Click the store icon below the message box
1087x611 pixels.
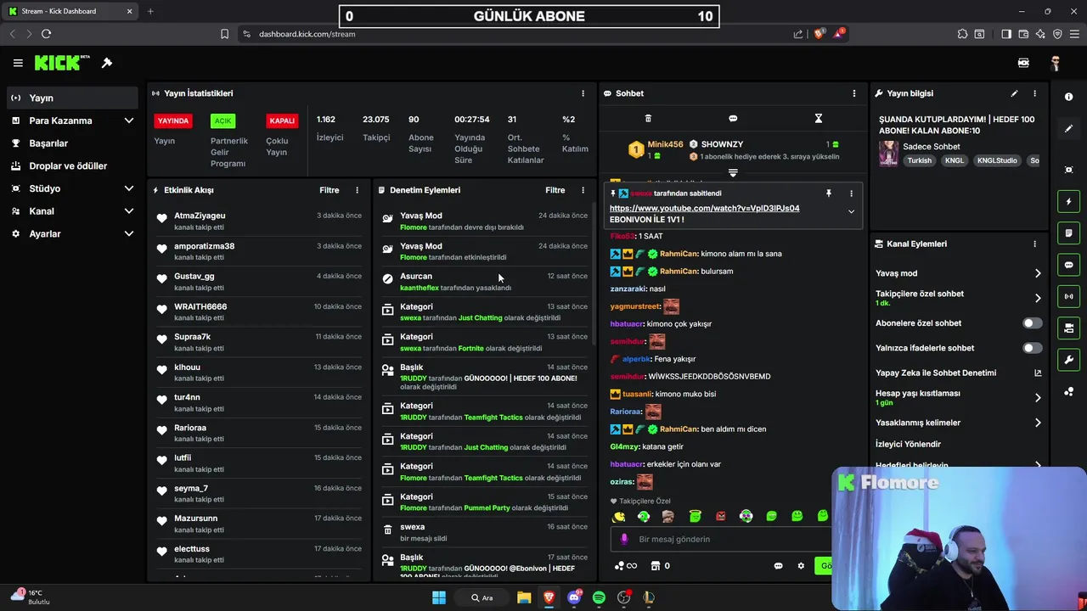coord(655,566)
